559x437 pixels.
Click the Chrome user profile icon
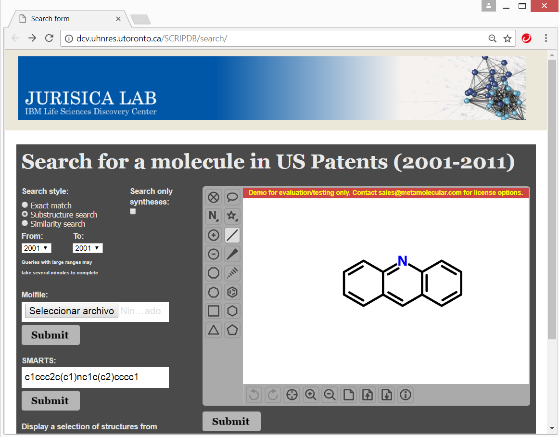(488, 6)
